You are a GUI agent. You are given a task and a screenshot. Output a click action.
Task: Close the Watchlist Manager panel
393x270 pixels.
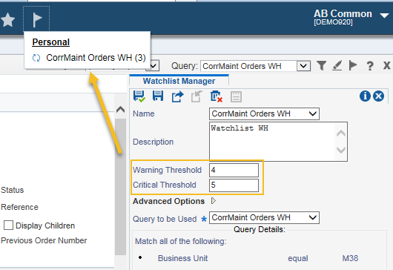[378, 96]
